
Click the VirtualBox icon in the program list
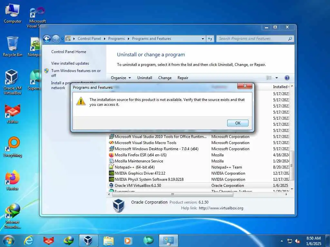pos(111,186)
